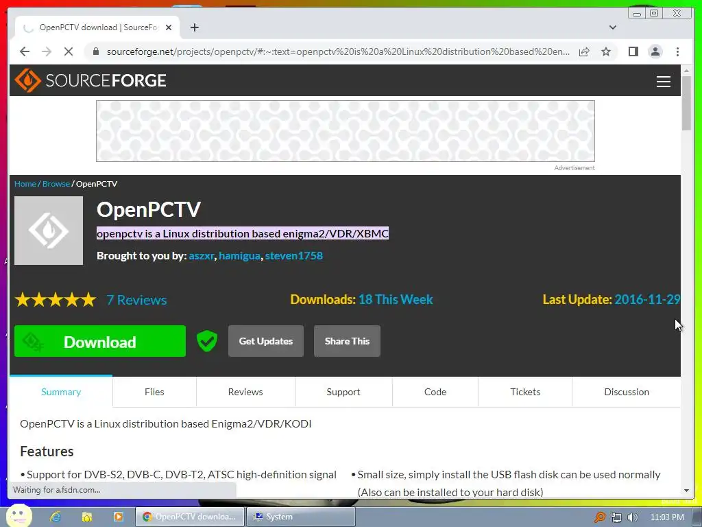The height and width of the screenshot is (527, 702).
Task: Click the browser forward arrow
Action: pos(47,51)
